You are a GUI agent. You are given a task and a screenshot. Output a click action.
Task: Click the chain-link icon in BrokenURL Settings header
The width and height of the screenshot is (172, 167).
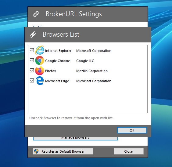click(36, 14)
